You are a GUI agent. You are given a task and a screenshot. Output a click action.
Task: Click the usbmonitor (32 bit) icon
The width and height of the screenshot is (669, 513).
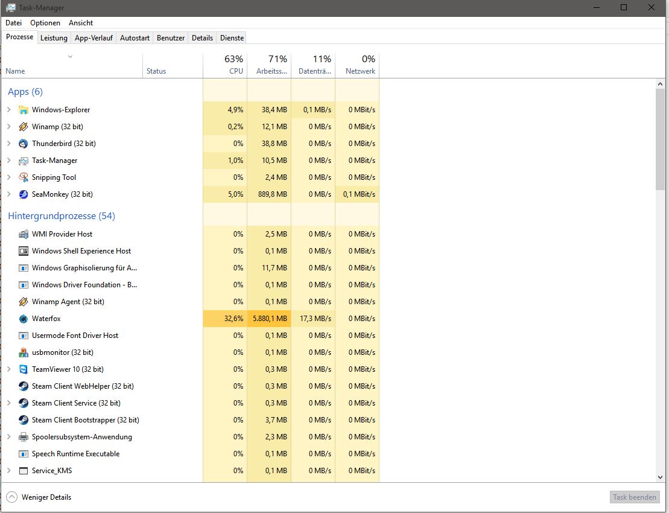(x=24, y=352)
